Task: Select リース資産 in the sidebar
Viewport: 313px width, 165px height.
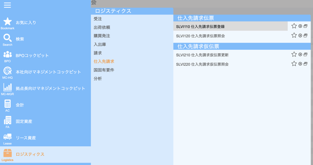Action: pos(26,138)
